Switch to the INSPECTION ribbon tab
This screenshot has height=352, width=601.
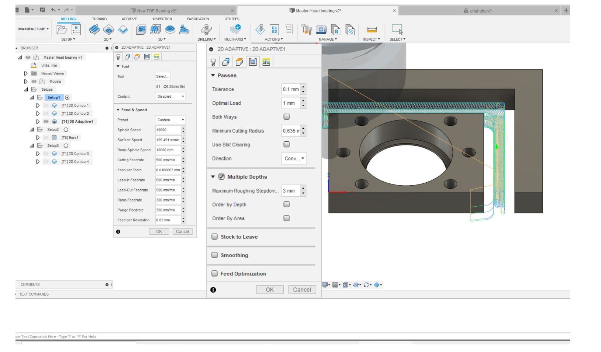click(162, 19)
